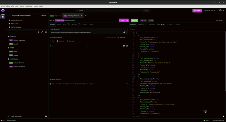This screenshot has height=122, width=226.
Task: Open the Essentials Plan dropdown
Action: coord(210,10)
